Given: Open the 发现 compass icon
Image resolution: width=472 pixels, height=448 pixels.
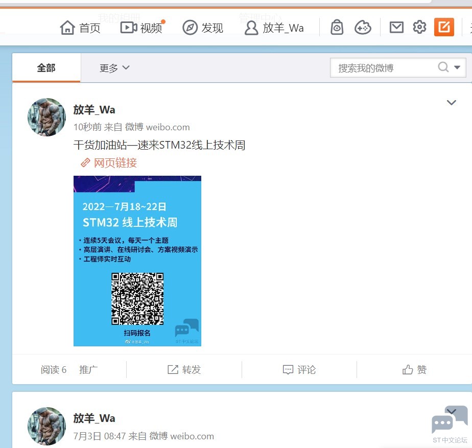Looking at the screenshot, I should (190, 28).
